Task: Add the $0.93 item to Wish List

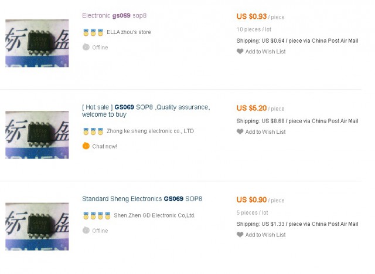Action: point(265,52)
